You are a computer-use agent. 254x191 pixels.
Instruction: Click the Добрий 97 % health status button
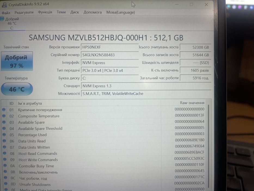click(17, 61)
